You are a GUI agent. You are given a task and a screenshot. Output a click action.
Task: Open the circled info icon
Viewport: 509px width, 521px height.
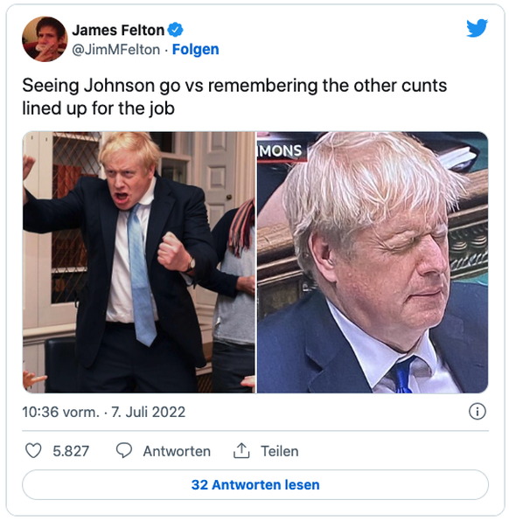(478, 412)
